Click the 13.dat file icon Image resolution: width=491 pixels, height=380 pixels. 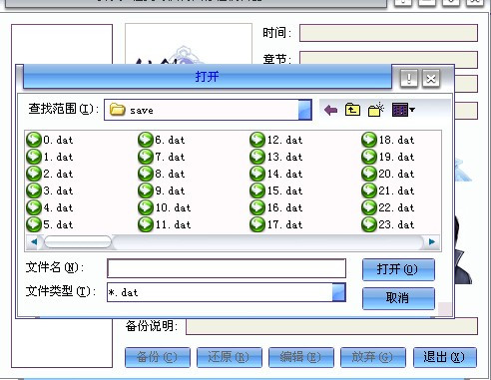(x=257, y=157)
